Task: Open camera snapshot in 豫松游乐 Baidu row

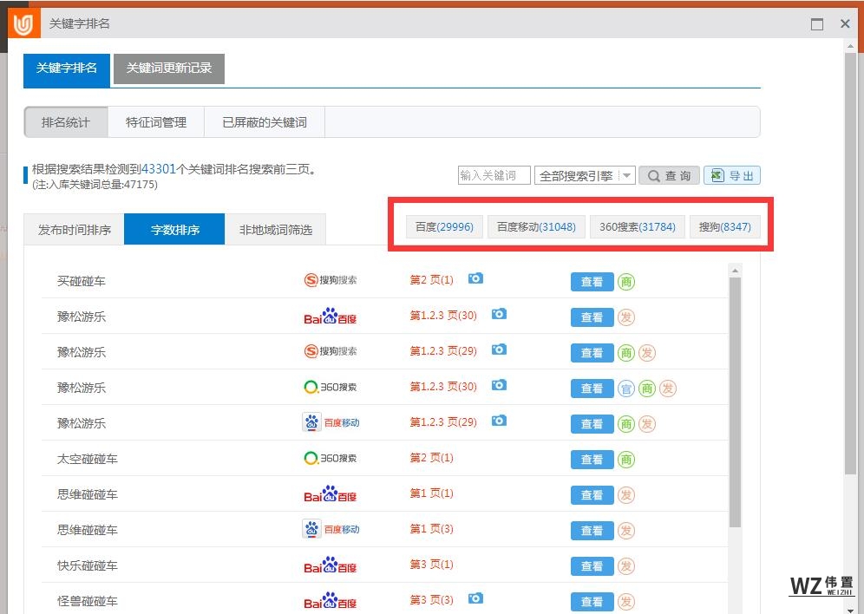Action: click(x=499, y=315)
